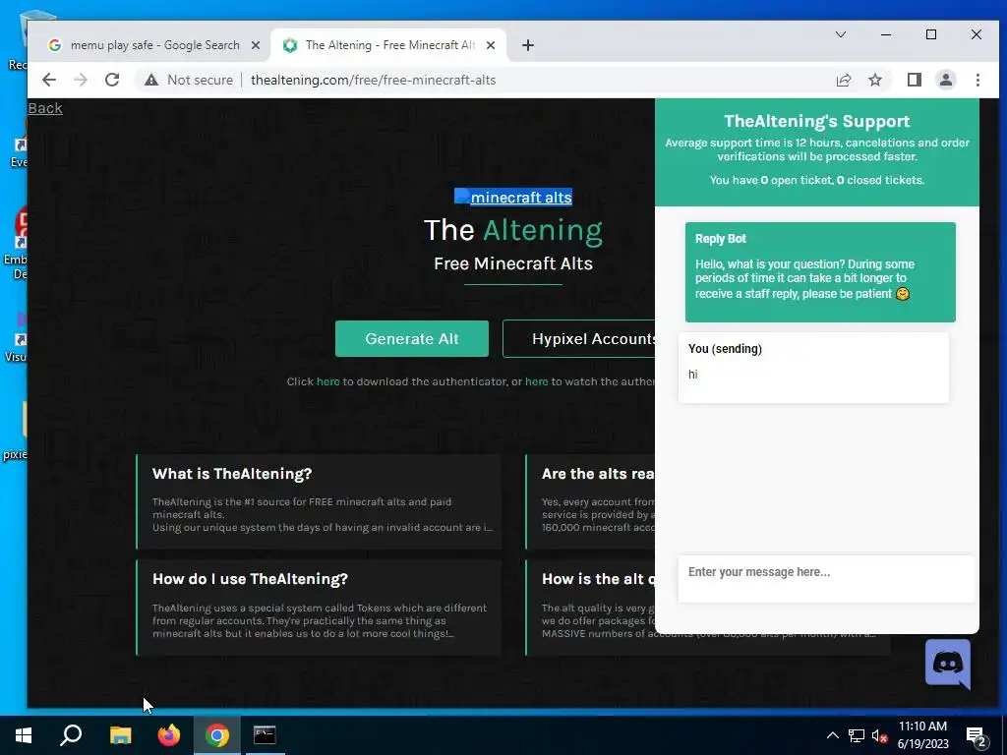Screen dimensions: 1007x755
Task: Open the Windows Start menu
Action: [x=24, y=735]
